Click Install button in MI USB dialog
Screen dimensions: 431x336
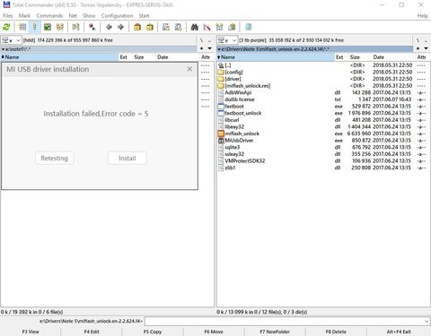pyautogui.click(x=128, y=159)
